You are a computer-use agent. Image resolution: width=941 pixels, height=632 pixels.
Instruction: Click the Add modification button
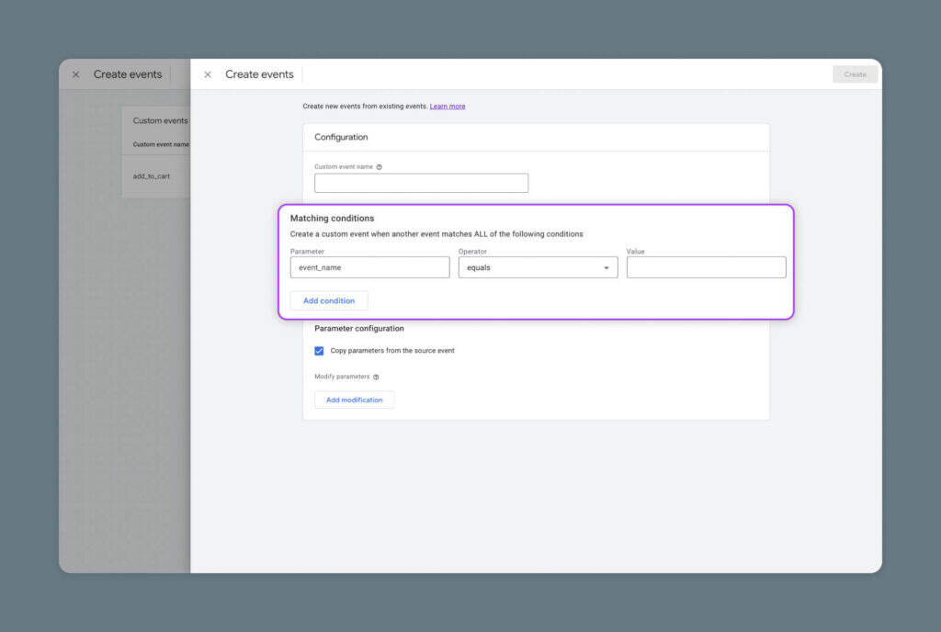pyautogui.click(x=354, y=400)
